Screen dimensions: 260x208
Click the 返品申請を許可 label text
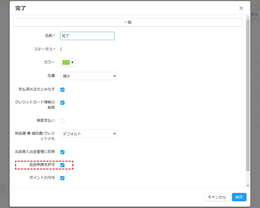pos(42,165)
